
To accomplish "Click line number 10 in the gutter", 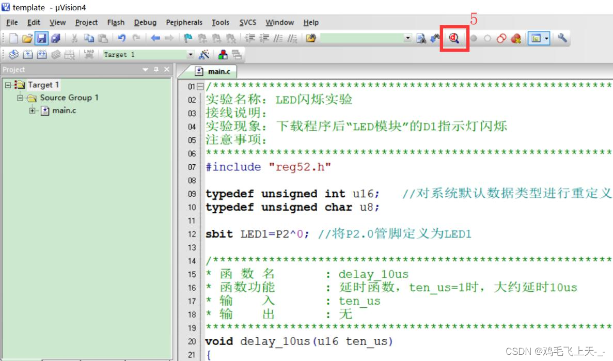I will pyautogui.click(x=192, y=207).
